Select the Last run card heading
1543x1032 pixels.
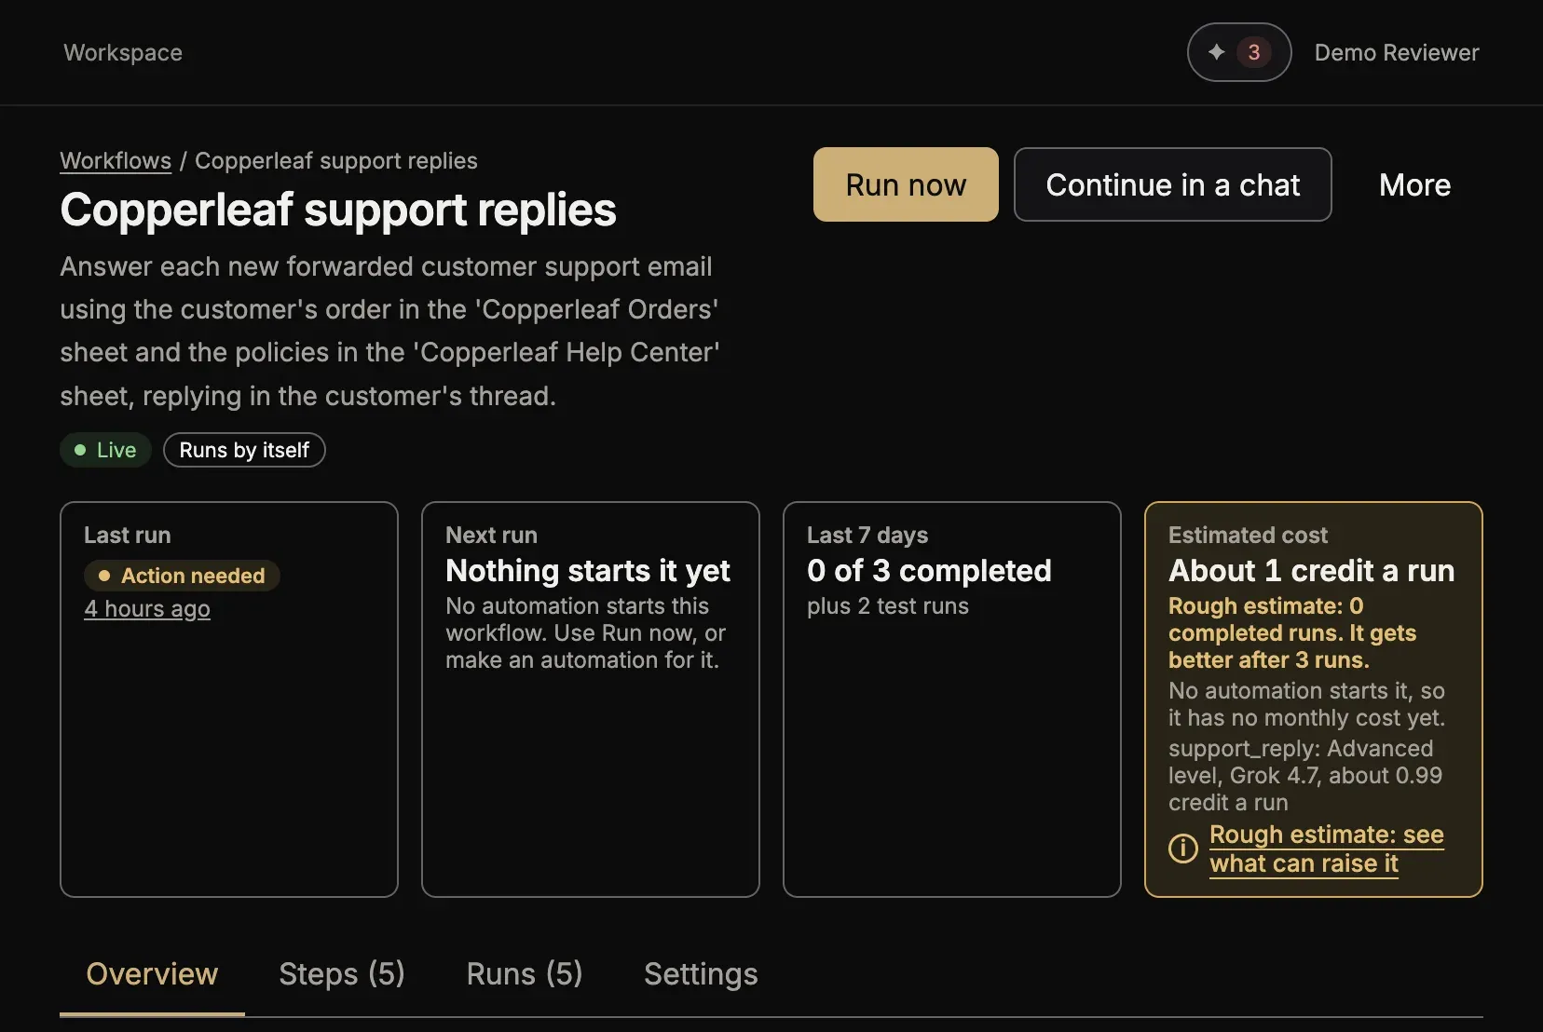point(128,536)
